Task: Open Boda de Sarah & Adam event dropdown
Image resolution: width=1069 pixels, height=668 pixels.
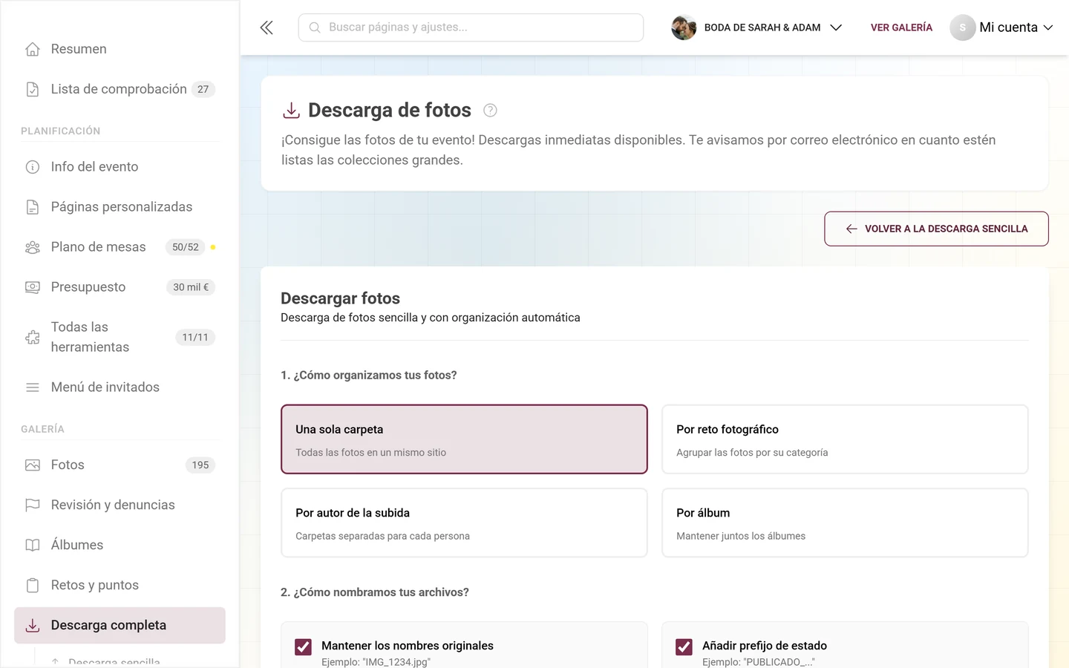Action: click(756, 27)
